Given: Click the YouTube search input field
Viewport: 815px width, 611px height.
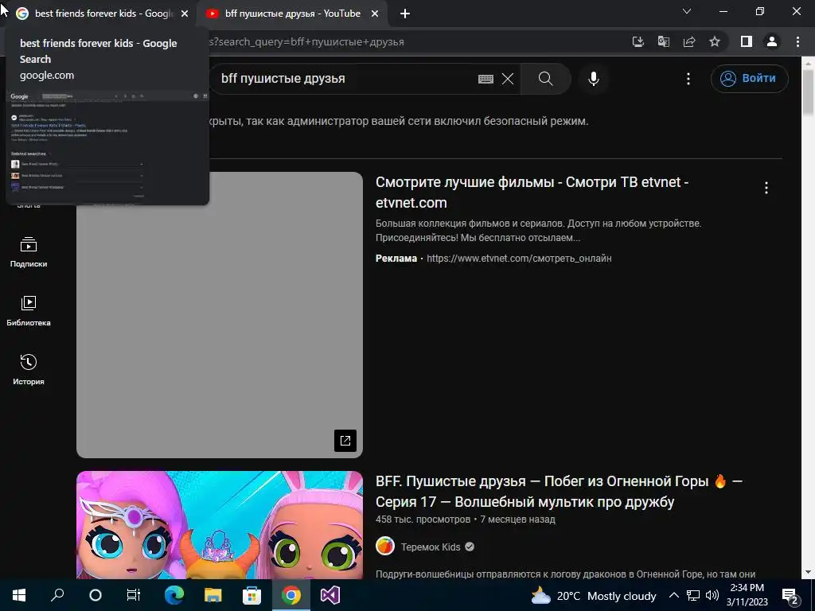Looking at the screenshot, I should tap(343, 79).
